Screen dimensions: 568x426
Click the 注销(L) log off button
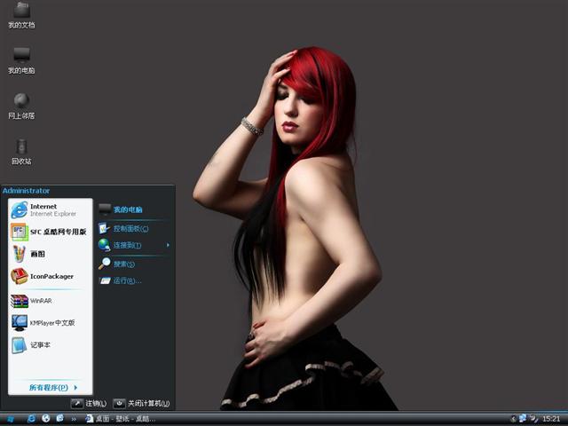pyautogui.click(x=89, y=403)
